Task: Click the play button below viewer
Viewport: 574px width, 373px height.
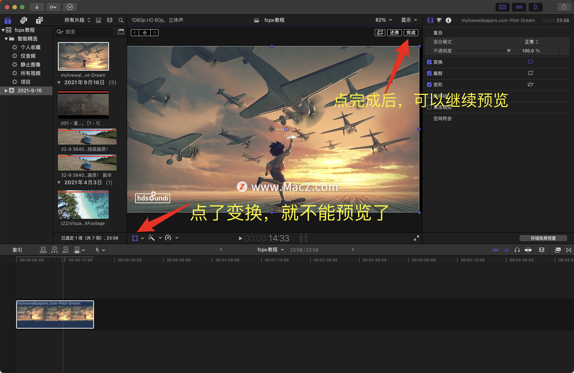Action: 240,238
